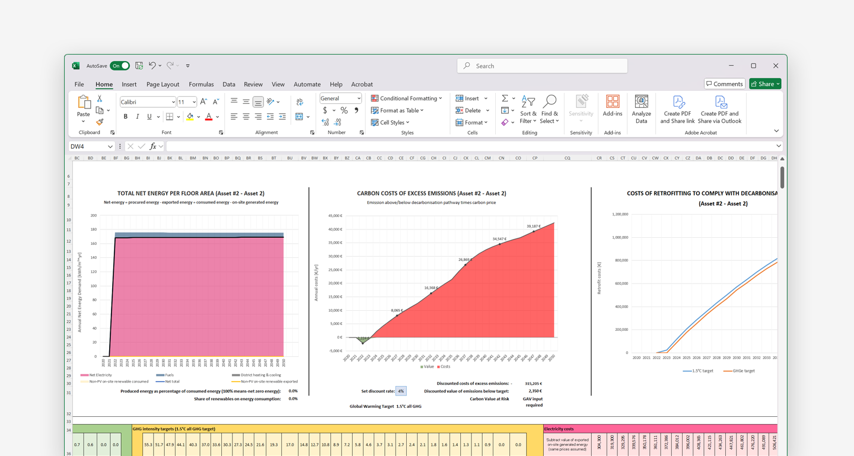Open the Acrobat tab
Viewport: 854px width, 456px height.
pyautogui.click(x=362, y=84)
